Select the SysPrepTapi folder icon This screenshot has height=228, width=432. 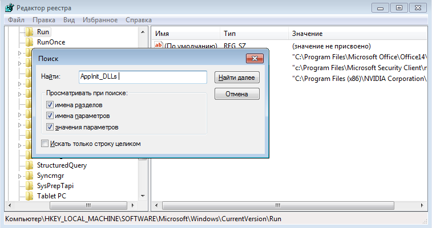click(x=30, y=186)
